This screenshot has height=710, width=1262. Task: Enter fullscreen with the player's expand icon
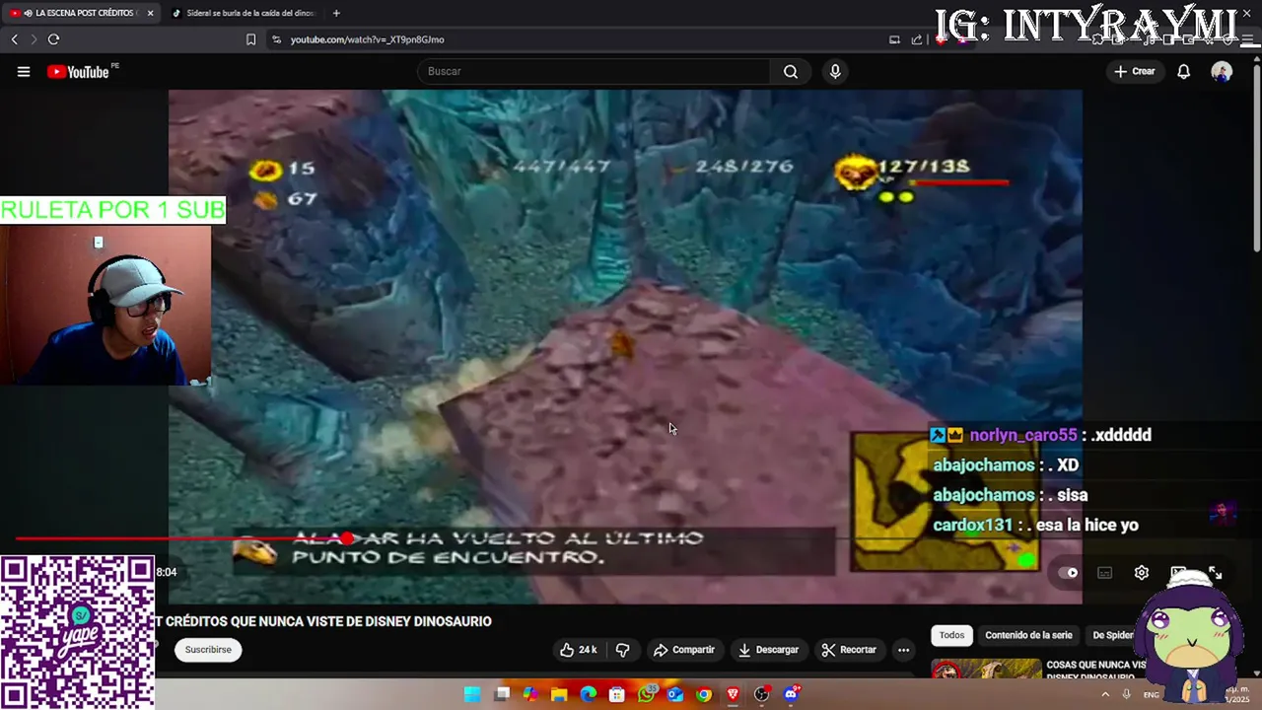pos(1216,572)
